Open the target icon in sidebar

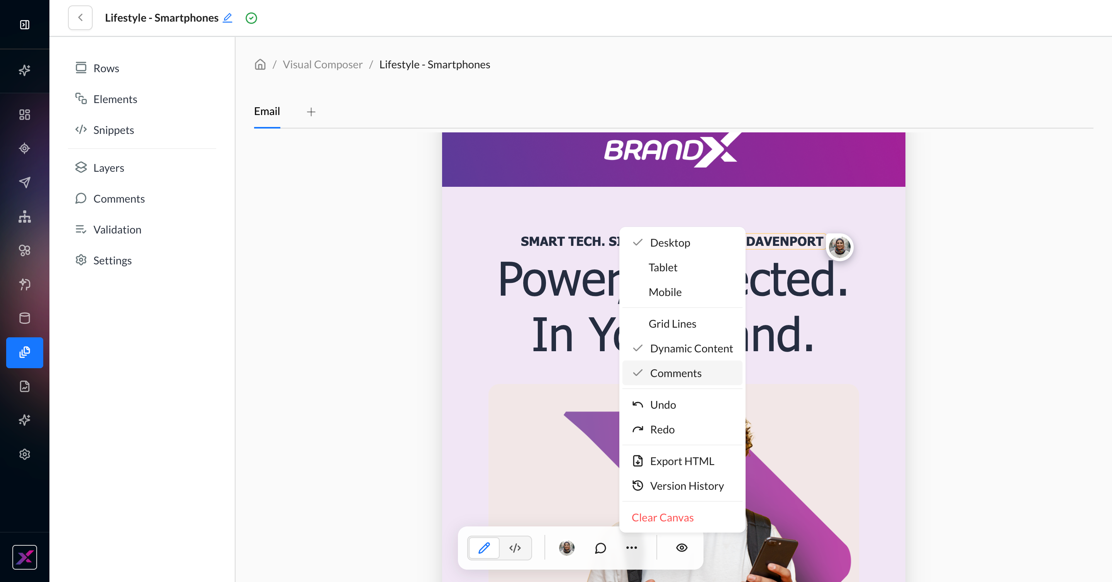point(25,149)
